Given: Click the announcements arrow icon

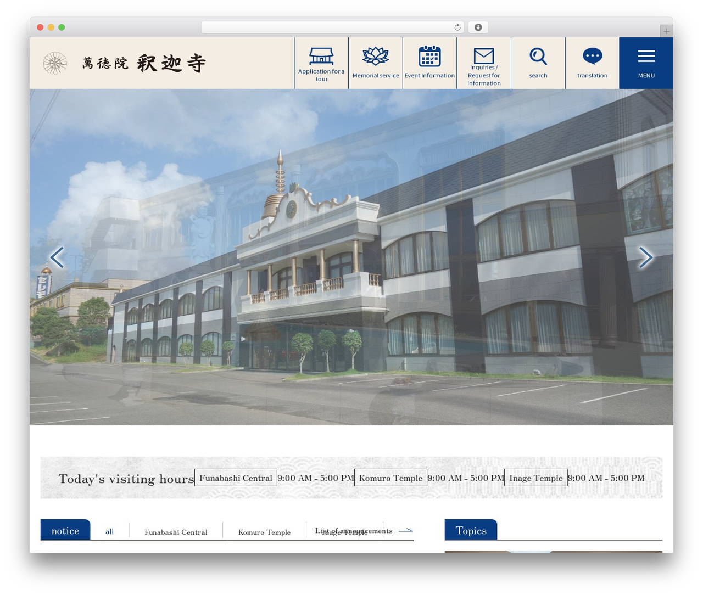Looking at the screenshot, I should (405, 530).
